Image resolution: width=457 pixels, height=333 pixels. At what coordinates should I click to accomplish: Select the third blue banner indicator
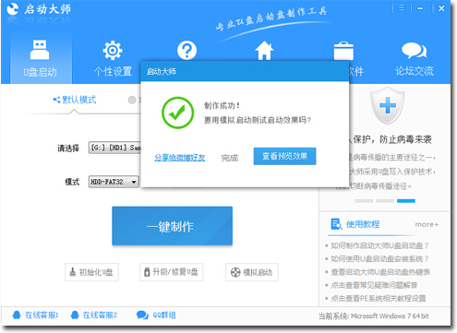point(406,201)
